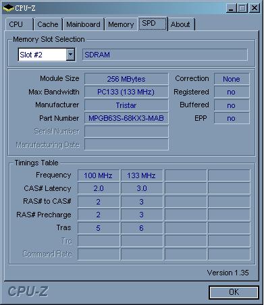Screen dimensions: 264x305
Task: Click the Registered value no
Action: point(232,92)
